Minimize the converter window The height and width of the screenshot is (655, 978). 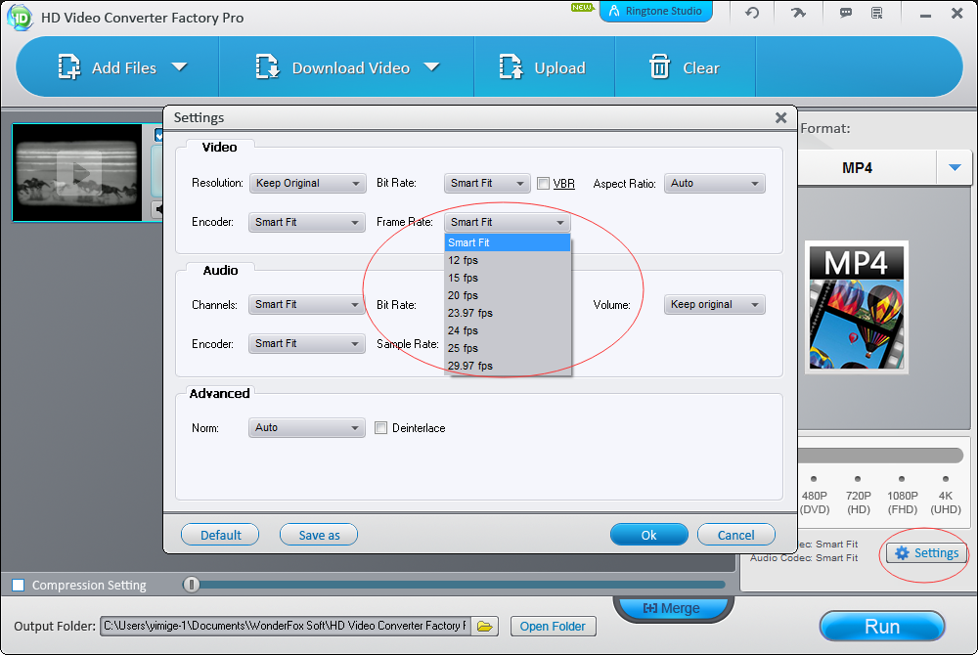click(925, 14)
